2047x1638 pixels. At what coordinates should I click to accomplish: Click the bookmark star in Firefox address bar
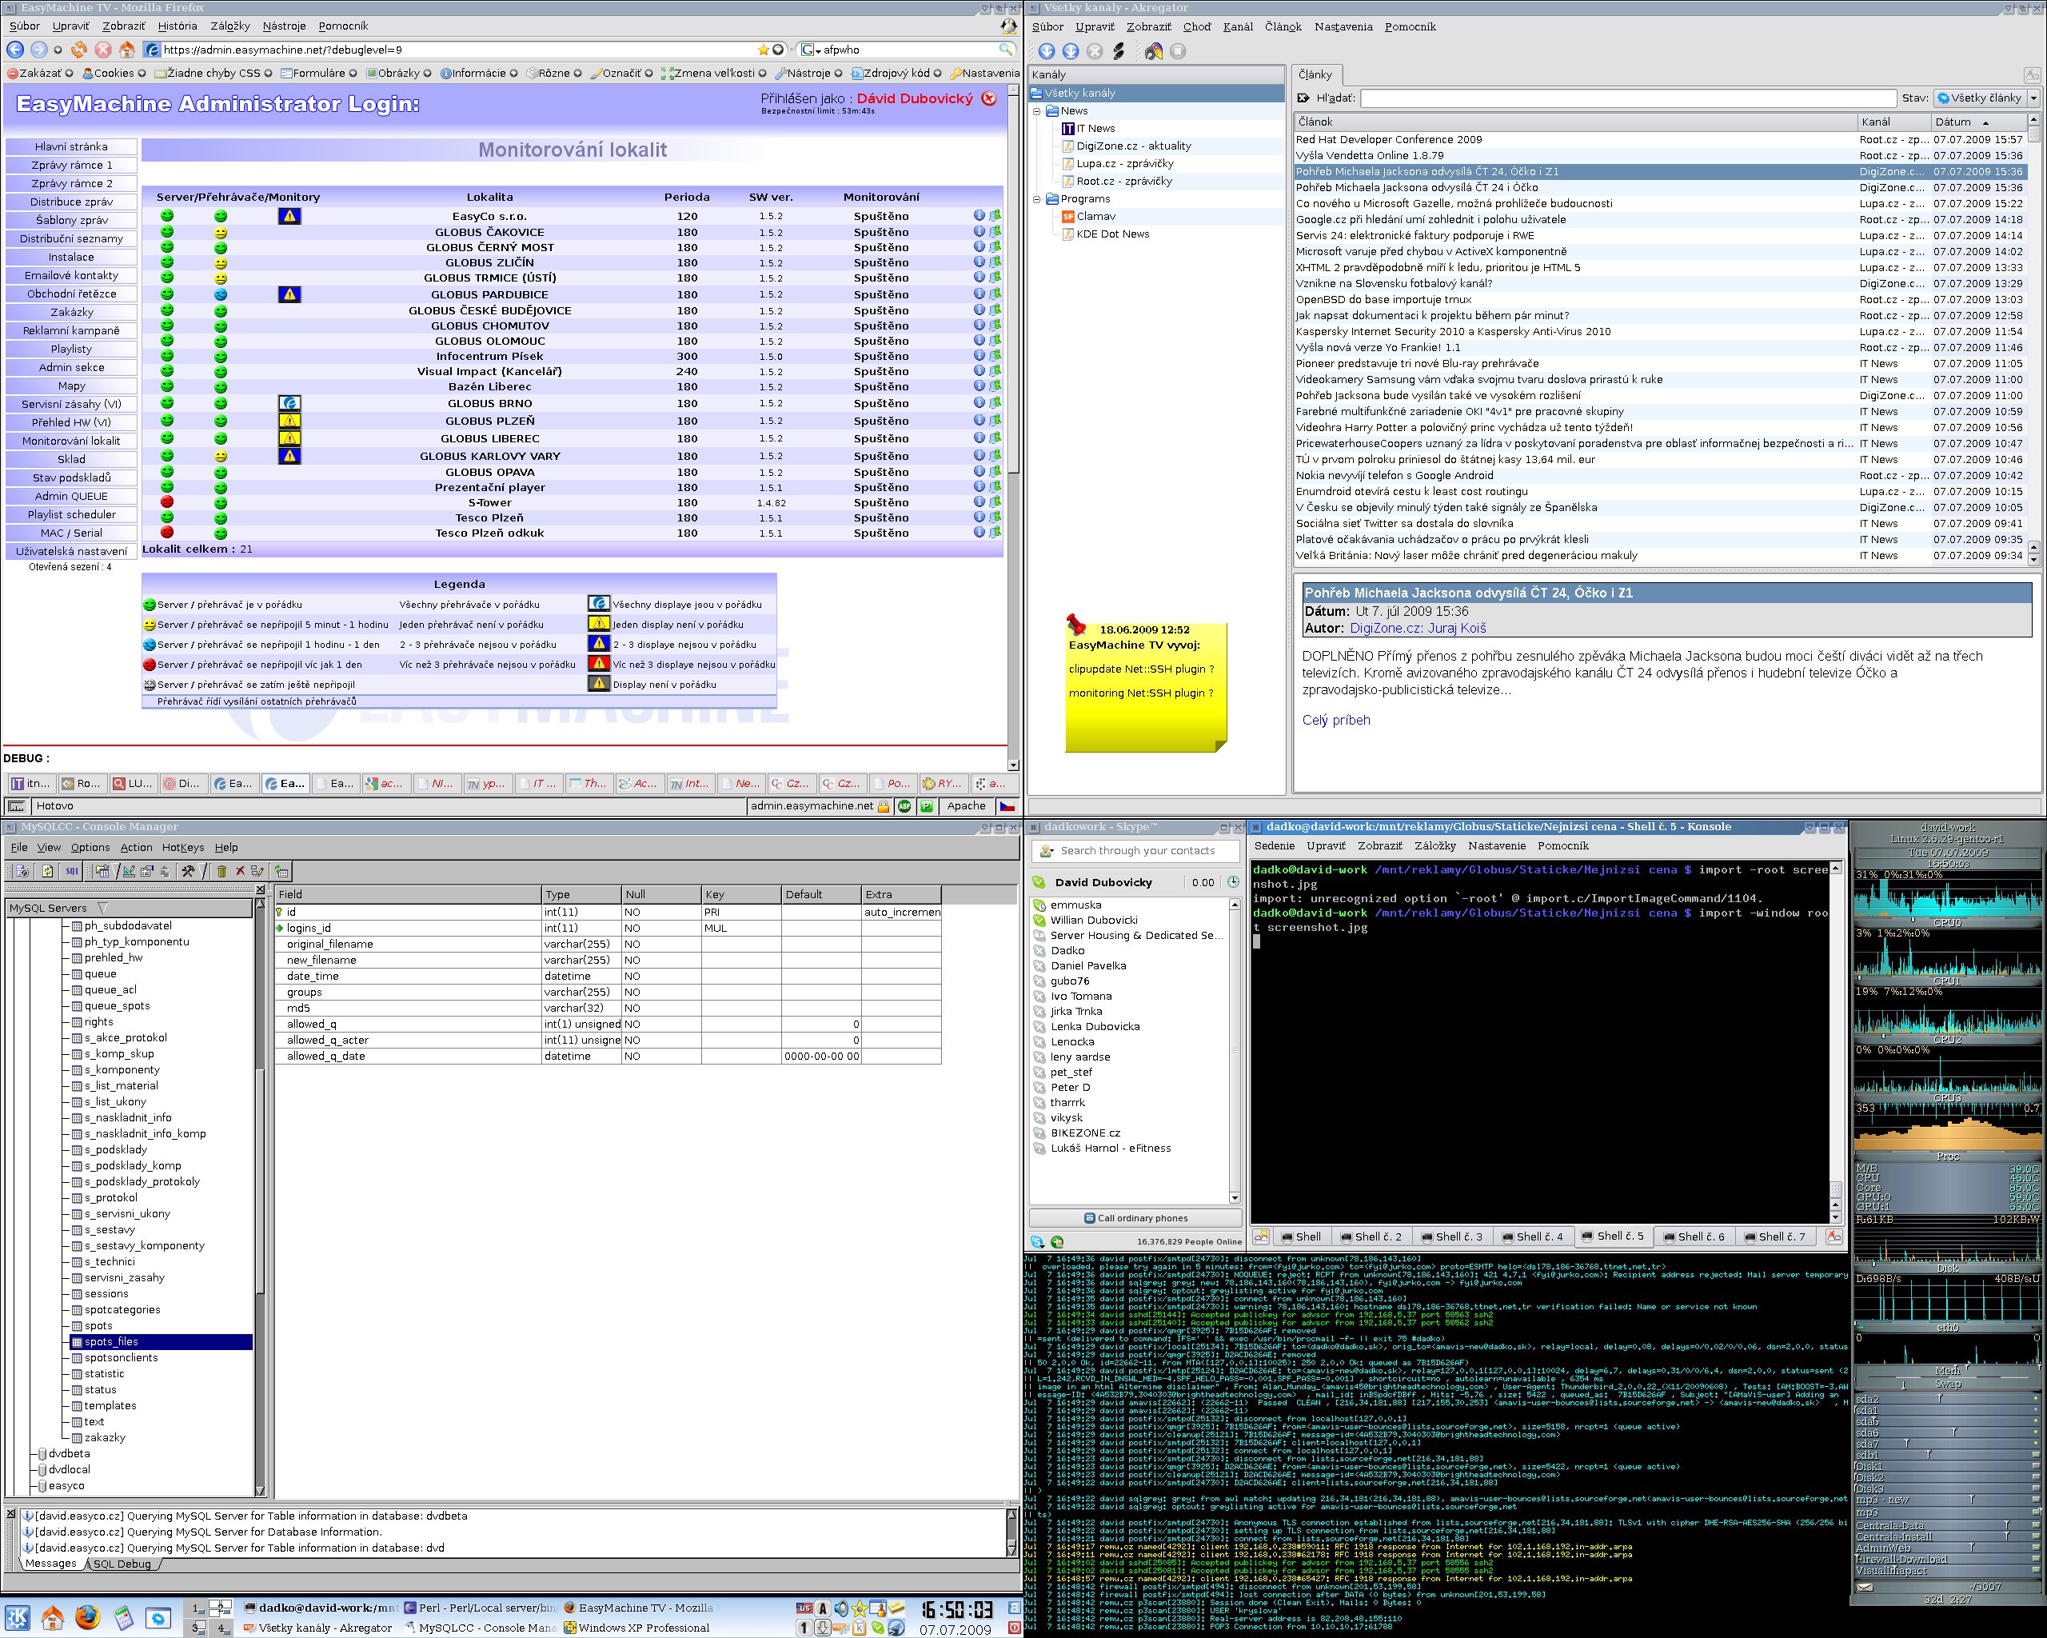(762, 50)
